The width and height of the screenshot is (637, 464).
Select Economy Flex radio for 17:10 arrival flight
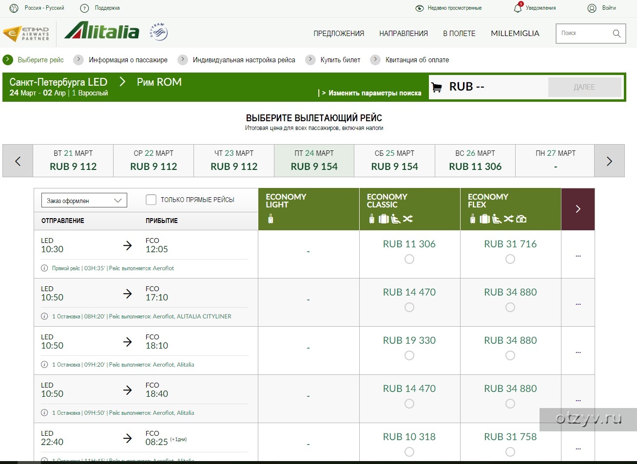click(x=510, y=307)
